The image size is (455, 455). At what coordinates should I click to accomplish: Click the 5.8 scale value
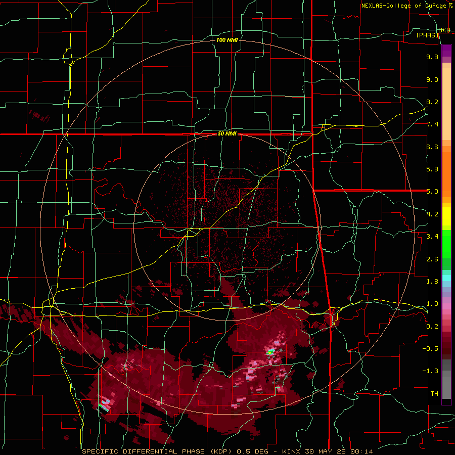(x=432, y=169)
